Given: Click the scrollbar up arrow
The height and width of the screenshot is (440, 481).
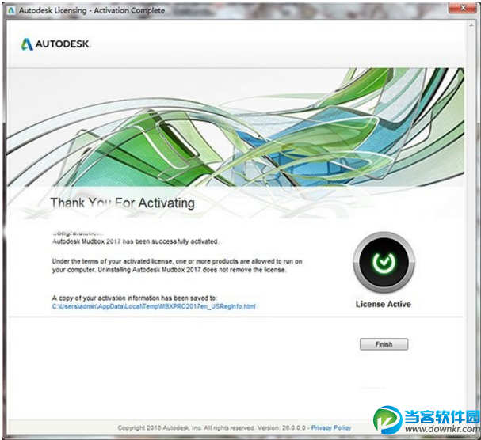Looking at the screenshot, I should point(471,25).
